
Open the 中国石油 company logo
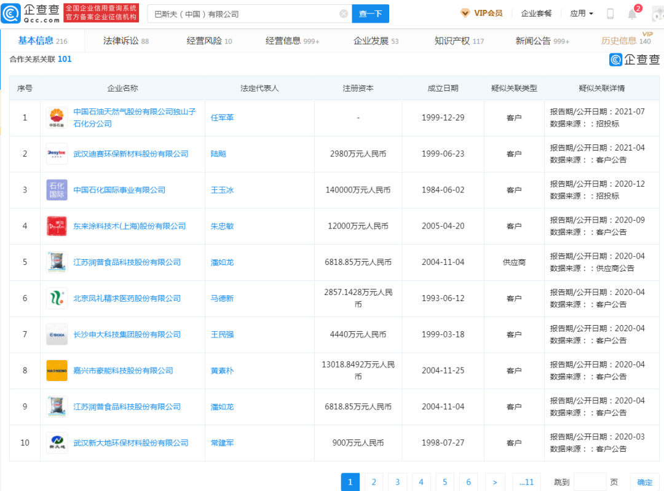pos(57,117)
